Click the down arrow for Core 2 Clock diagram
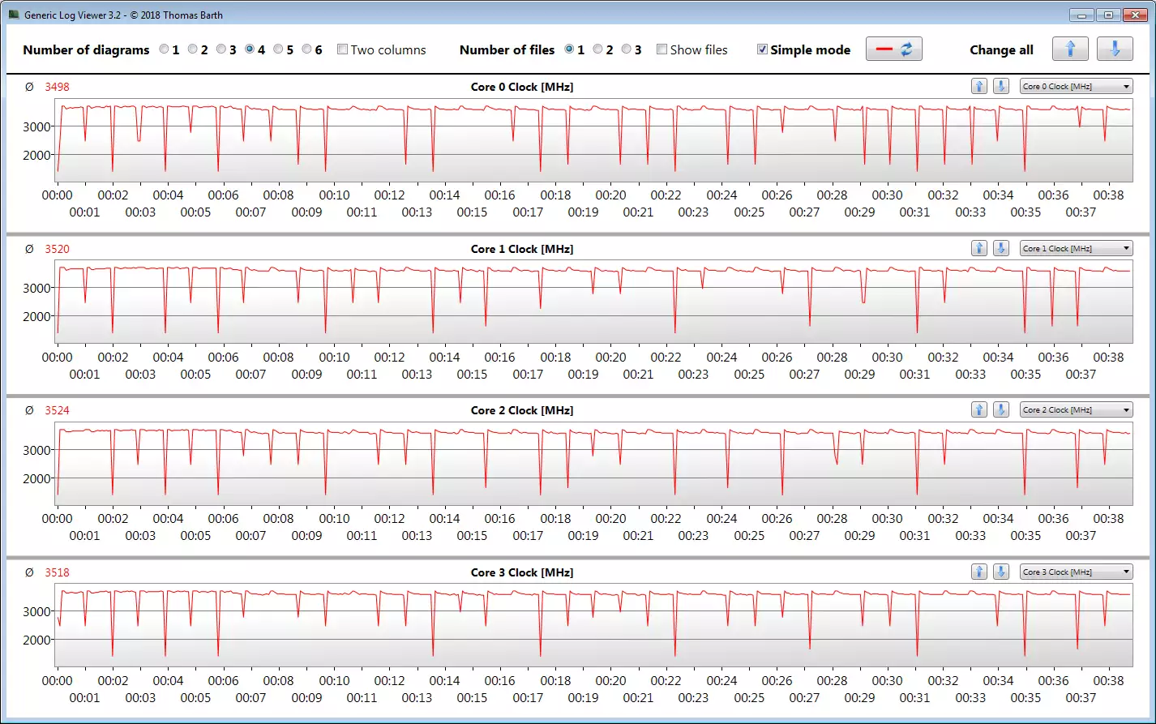The image size is (1156, 724). 1001,410
